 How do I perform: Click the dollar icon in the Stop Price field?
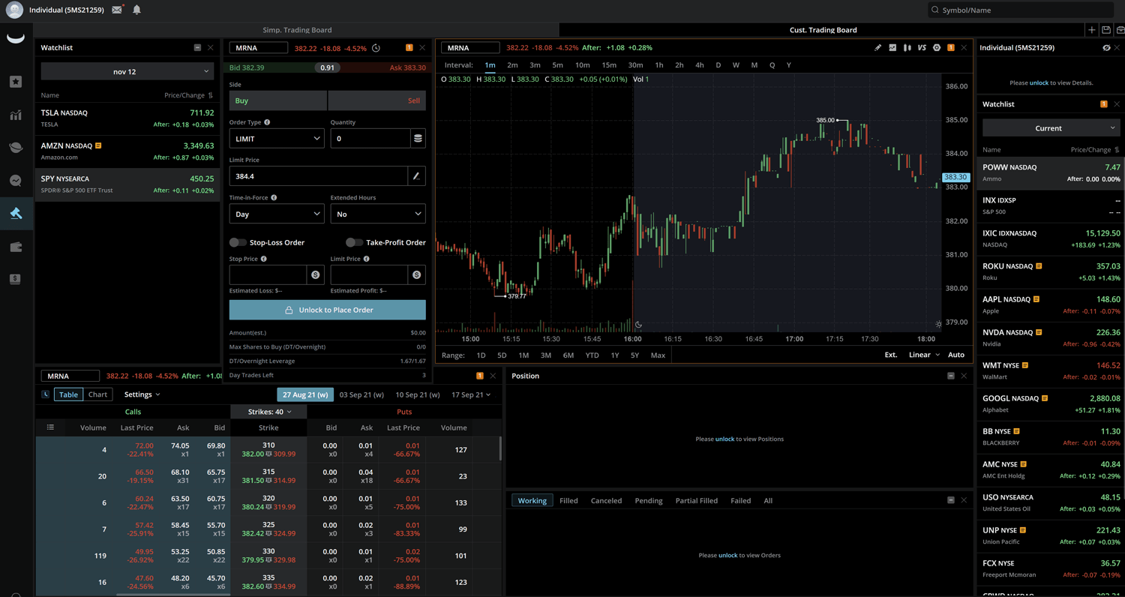tap(316, 274)
